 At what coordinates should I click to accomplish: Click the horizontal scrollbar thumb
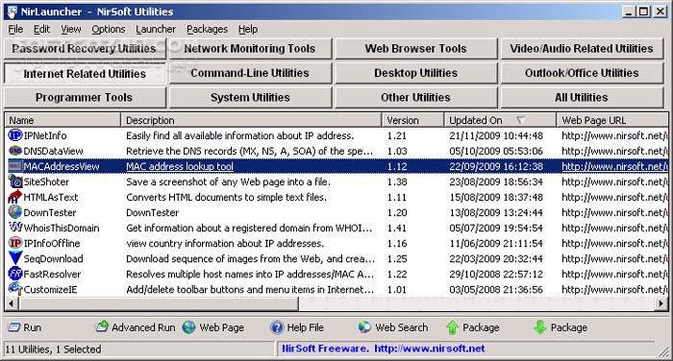(x=158, y=303)
